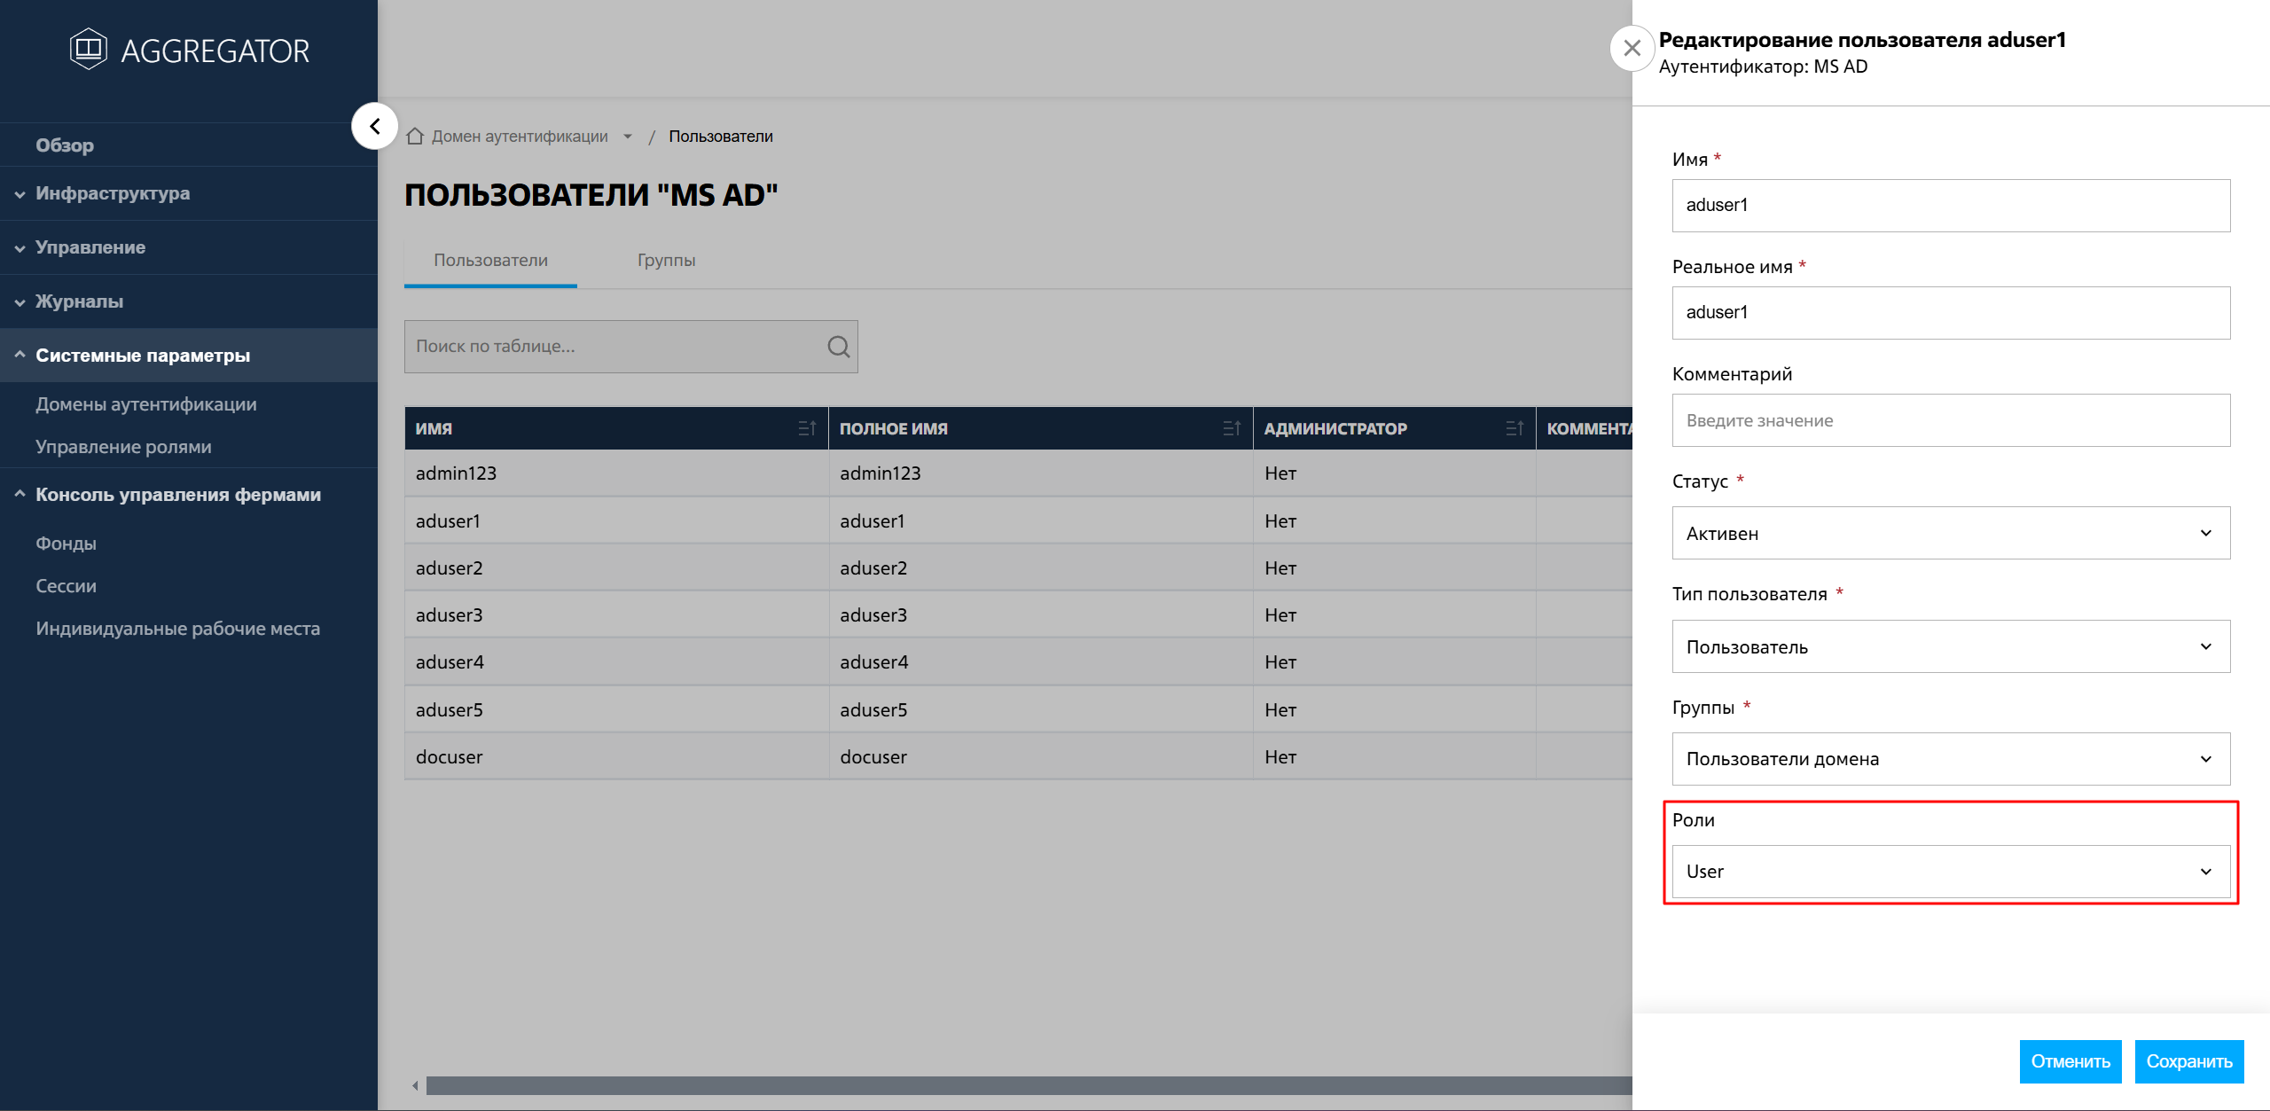This screenshot has height=1111, width=2270.
Task: Expand the Инфраструктура sidebar section
Action: click(x=112, y=193)
